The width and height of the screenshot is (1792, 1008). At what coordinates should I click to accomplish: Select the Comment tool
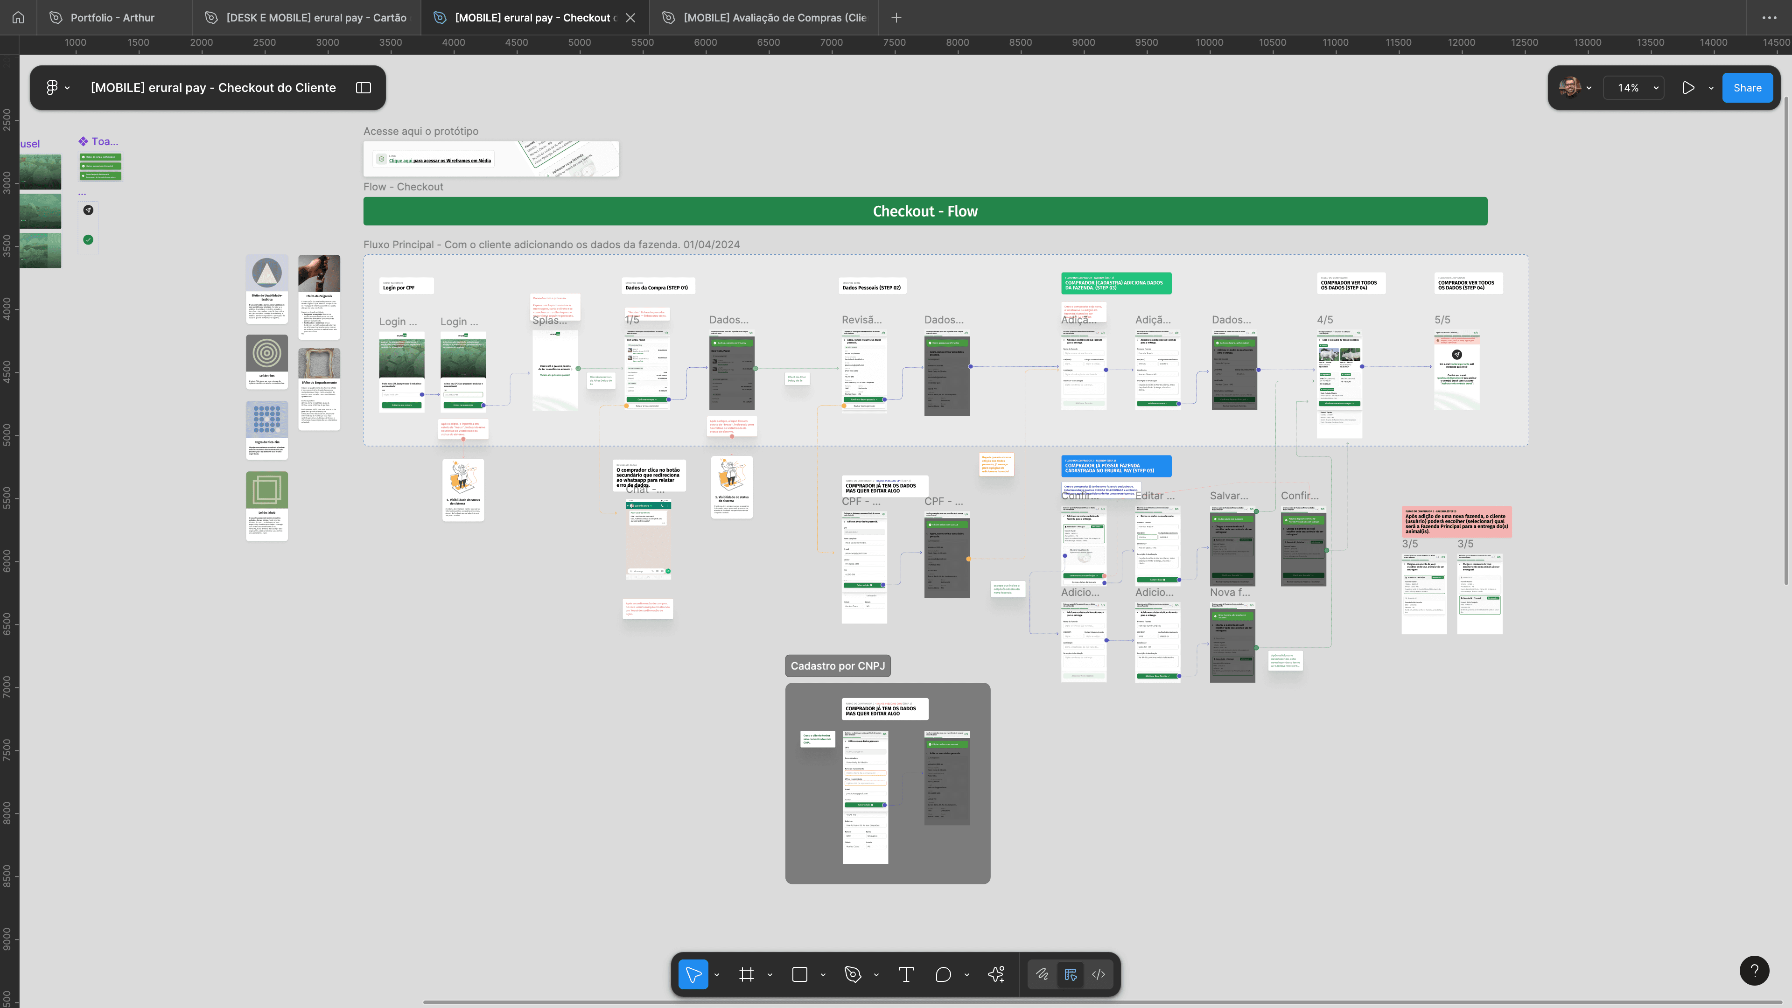943,974
